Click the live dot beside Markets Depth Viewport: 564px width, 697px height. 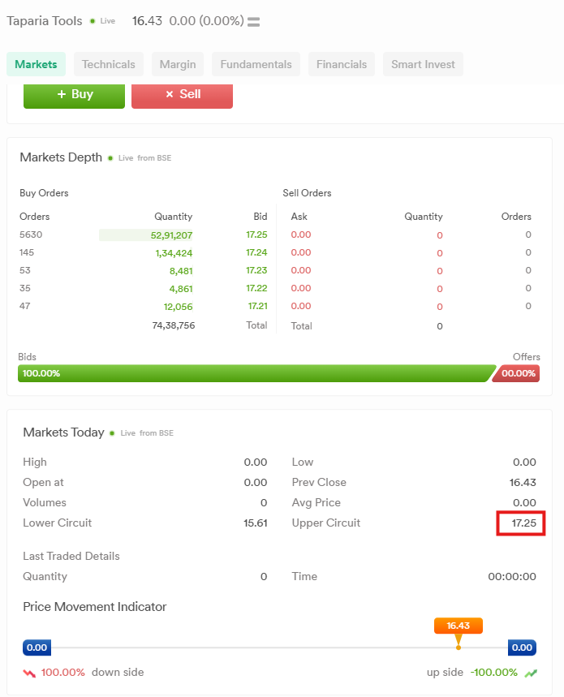coord(110,158)
